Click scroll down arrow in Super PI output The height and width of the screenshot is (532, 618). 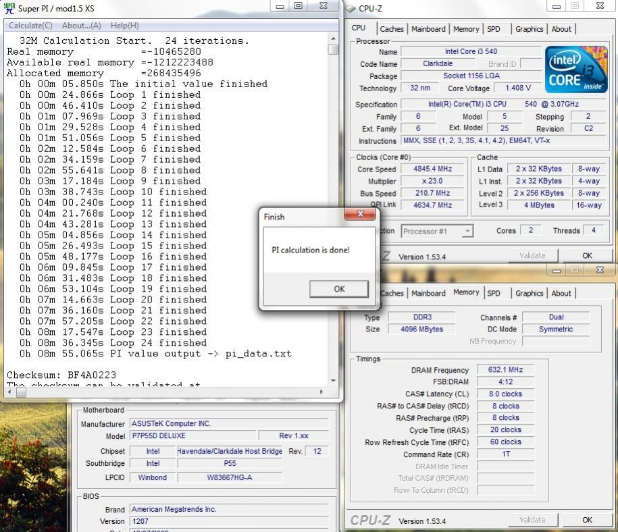(334, 381)
